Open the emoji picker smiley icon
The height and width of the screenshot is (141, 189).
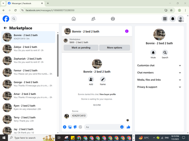122,127
